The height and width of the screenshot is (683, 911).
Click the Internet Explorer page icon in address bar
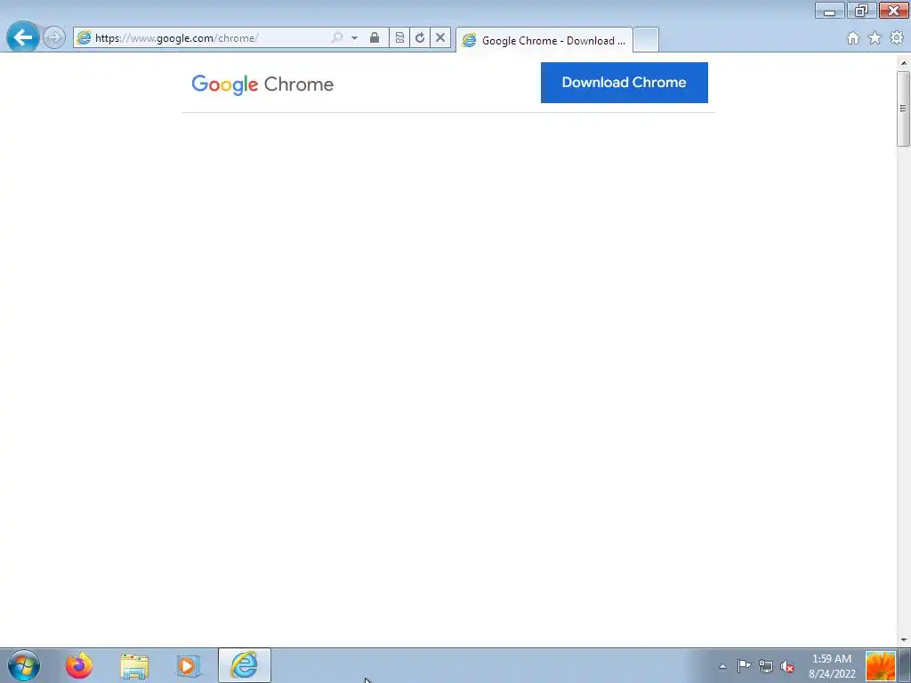[84, 37]
